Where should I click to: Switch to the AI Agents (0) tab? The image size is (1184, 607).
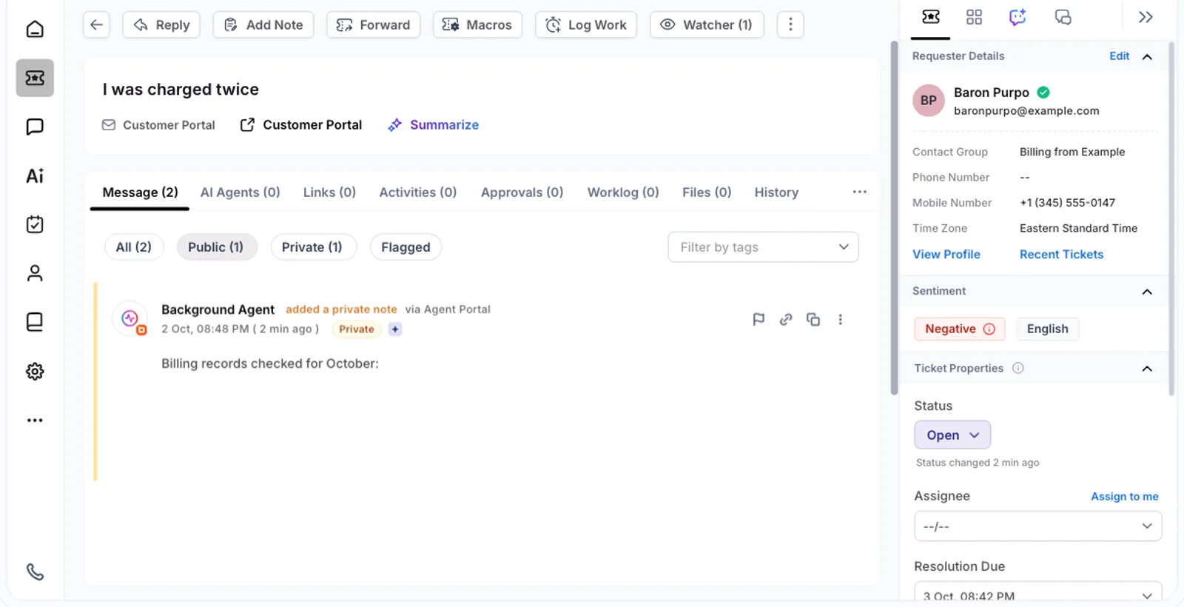(240, 192)
